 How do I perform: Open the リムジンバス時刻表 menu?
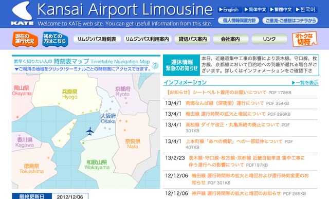tap(97, 39)
